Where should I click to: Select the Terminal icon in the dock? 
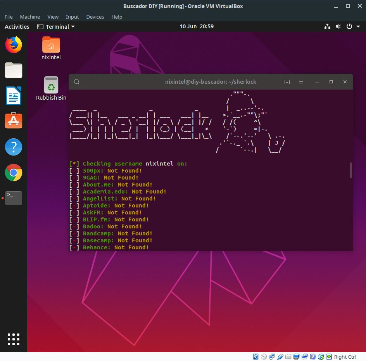tap(14, 198)
